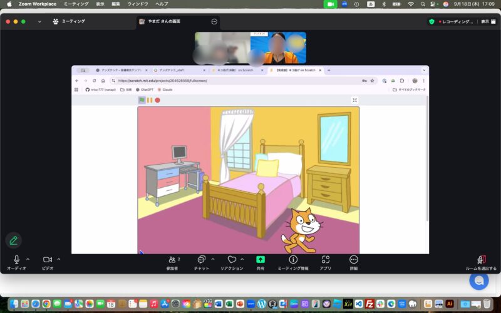Click the green encryption shield icon
This screenshot has height=313, width=501.
(431, 21)
